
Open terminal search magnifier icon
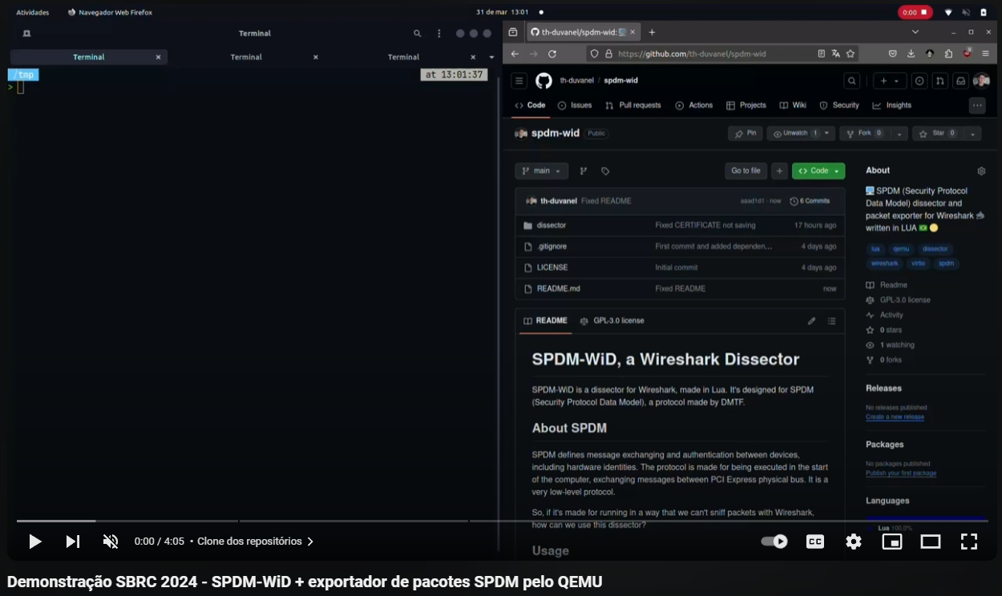417,34
